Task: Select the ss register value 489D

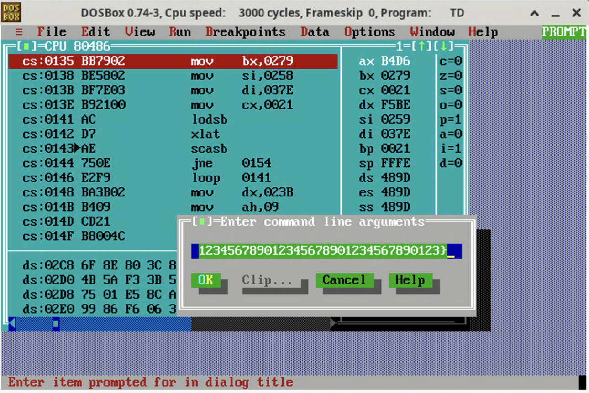Action: [x=396, y=207]
